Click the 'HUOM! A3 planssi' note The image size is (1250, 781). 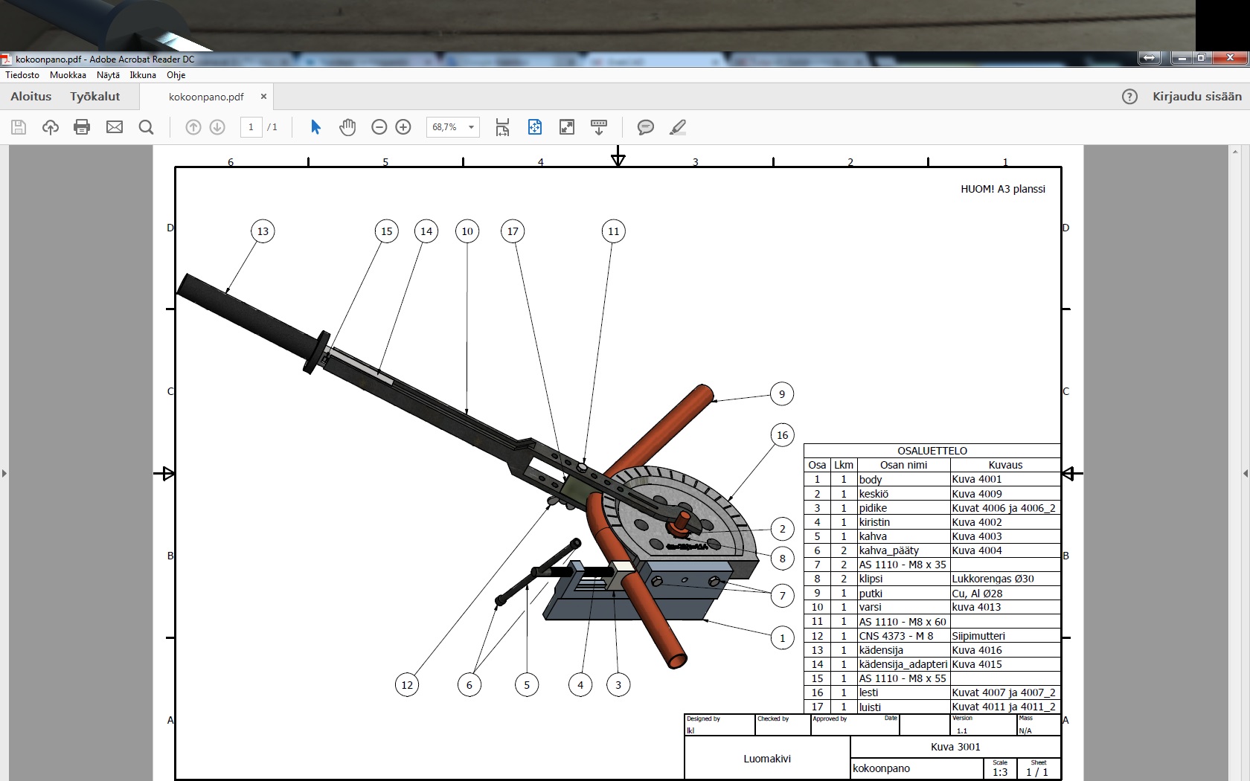click(x=1003, y=189)
